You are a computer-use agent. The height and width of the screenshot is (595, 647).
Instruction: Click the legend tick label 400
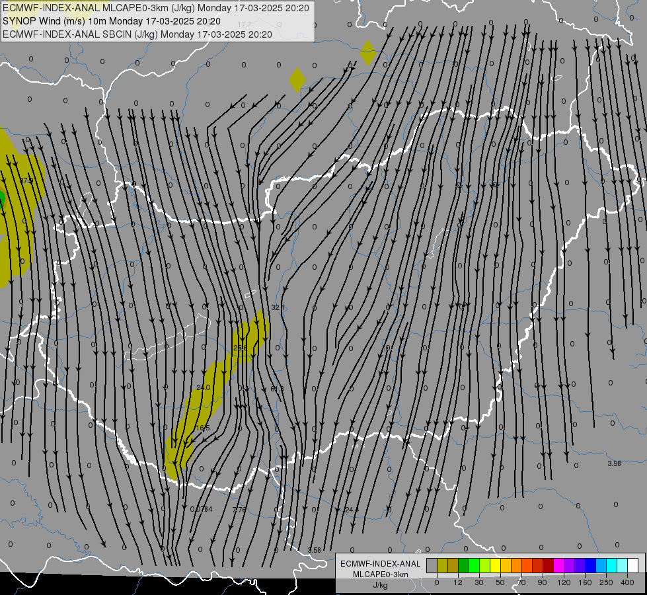(627, 582)
